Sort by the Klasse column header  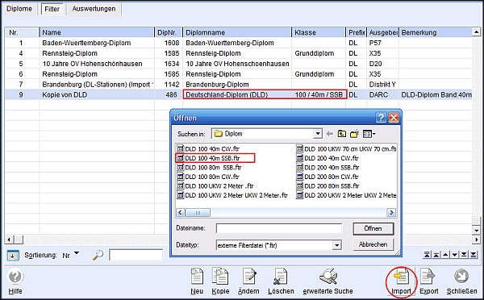(319, 32)
